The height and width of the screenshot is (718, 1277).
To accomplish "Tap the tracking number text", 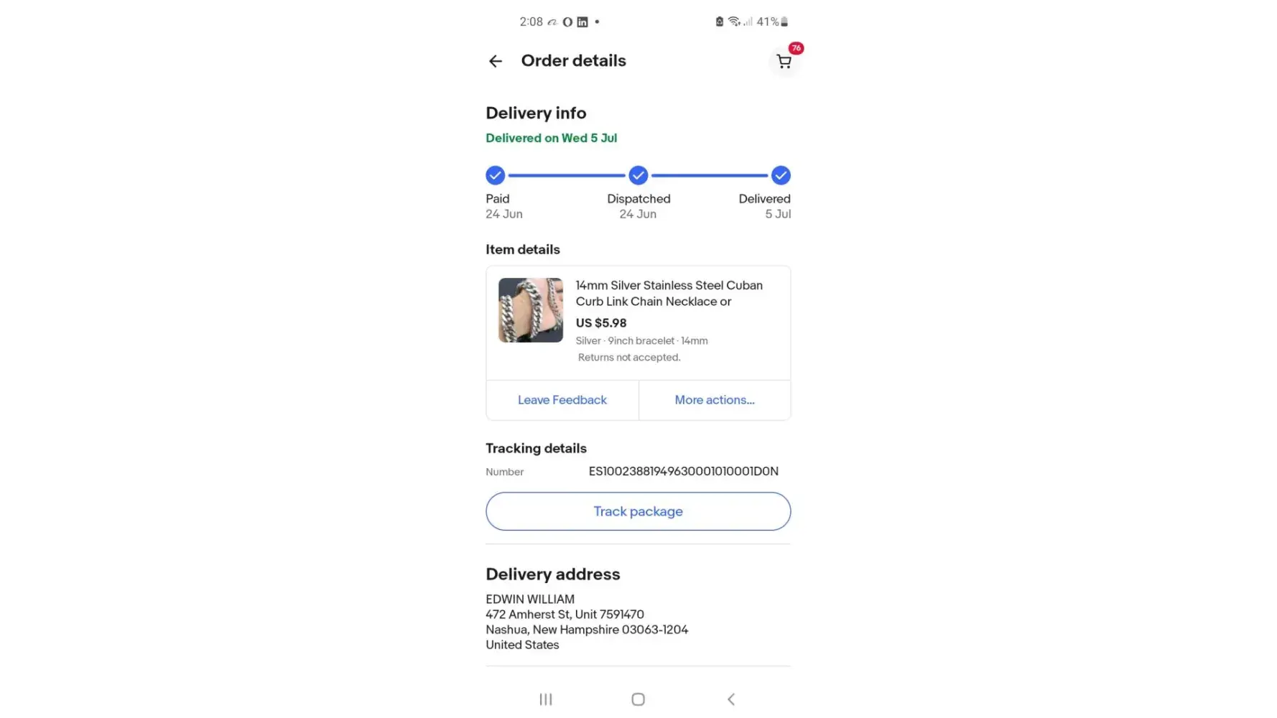I will click(x=683, y=471).
